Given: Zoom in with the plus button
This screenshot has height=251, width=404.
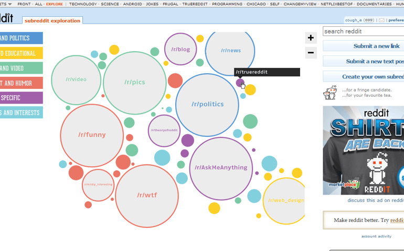Looking at the screenshot, I should tap(311, 38).
